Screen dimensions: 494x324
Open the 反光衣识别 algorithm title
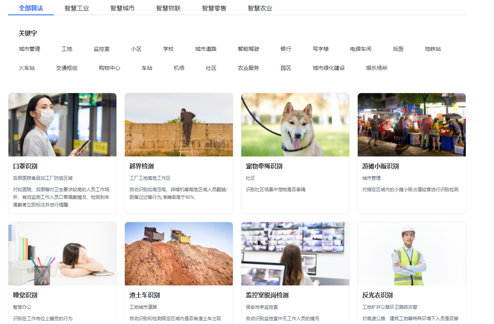[378, 295]
